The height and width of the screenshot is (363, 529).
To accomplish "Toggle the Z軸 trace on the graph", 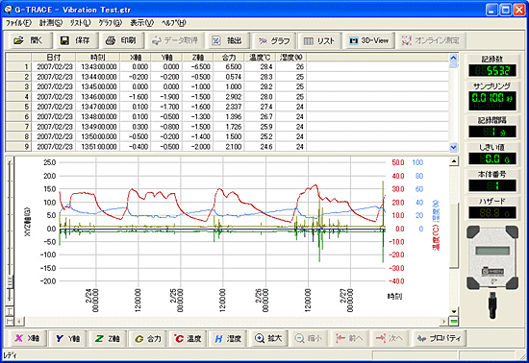I will click(x=108, y=338).
